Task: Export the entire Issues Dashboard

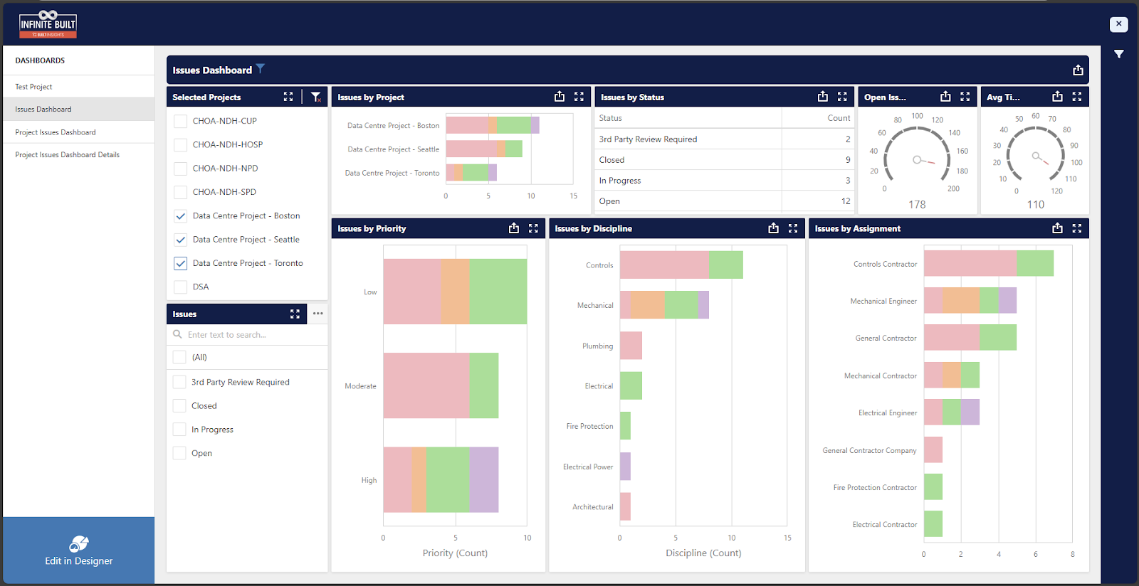Action: tap(1078, 70)
